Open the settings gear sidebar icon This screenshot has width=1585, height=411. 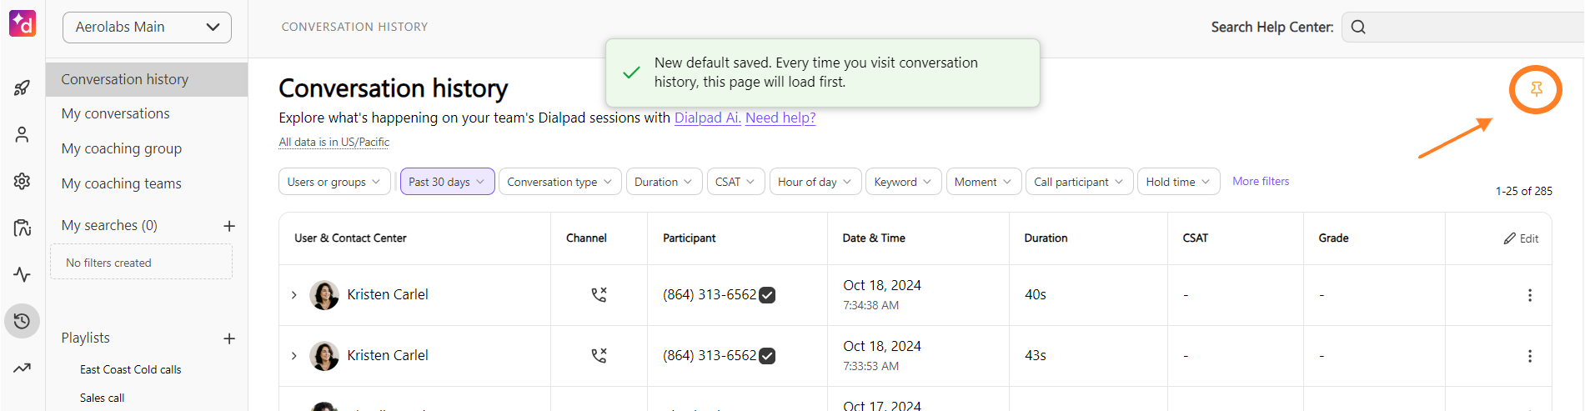(x=23, y=181)
